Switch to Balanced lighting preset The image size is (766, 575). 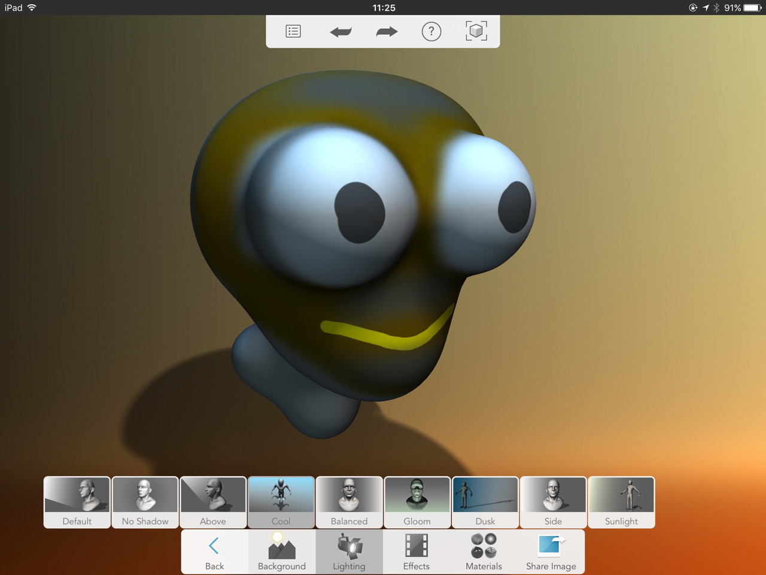pyautogui.click(x=349, y=502)
